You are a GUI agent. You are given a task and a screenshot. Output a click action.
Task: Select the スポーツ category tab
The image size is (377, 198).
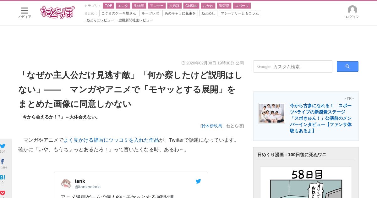tap(242, 6)
